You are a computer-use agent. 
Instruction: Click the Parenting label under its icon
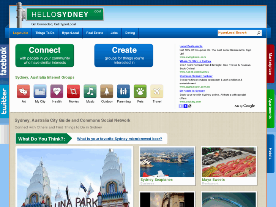pyautogui.click(x=124, y=101)
